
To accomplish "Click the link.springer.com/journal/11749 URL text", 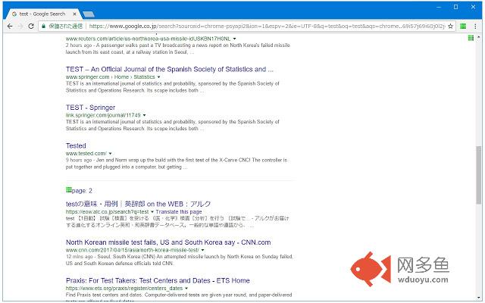I will click(103, 115).
